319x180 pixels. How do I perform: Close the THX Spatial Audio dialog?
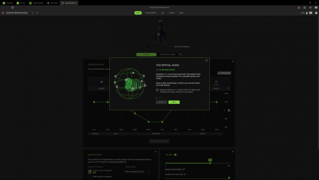click(x=207, y=60)
